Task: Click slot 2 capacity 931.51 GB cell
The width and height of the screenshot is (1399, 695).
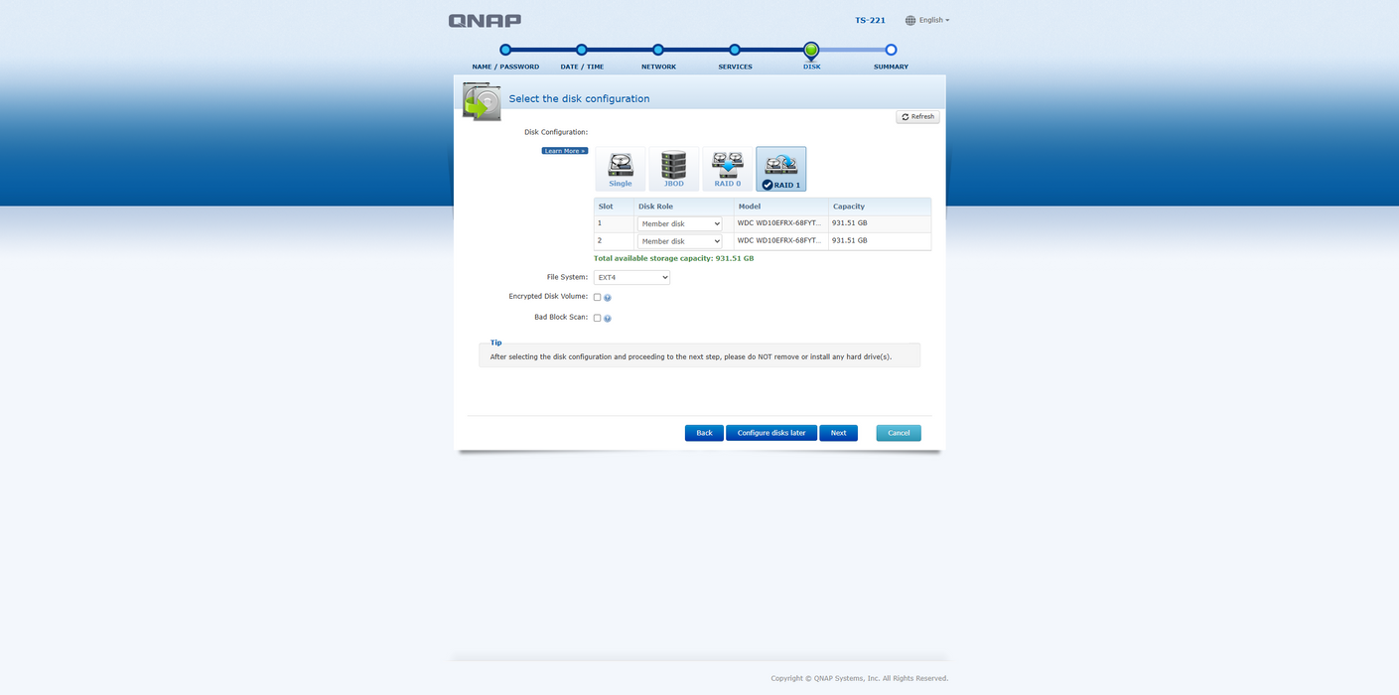Action: 880,240
